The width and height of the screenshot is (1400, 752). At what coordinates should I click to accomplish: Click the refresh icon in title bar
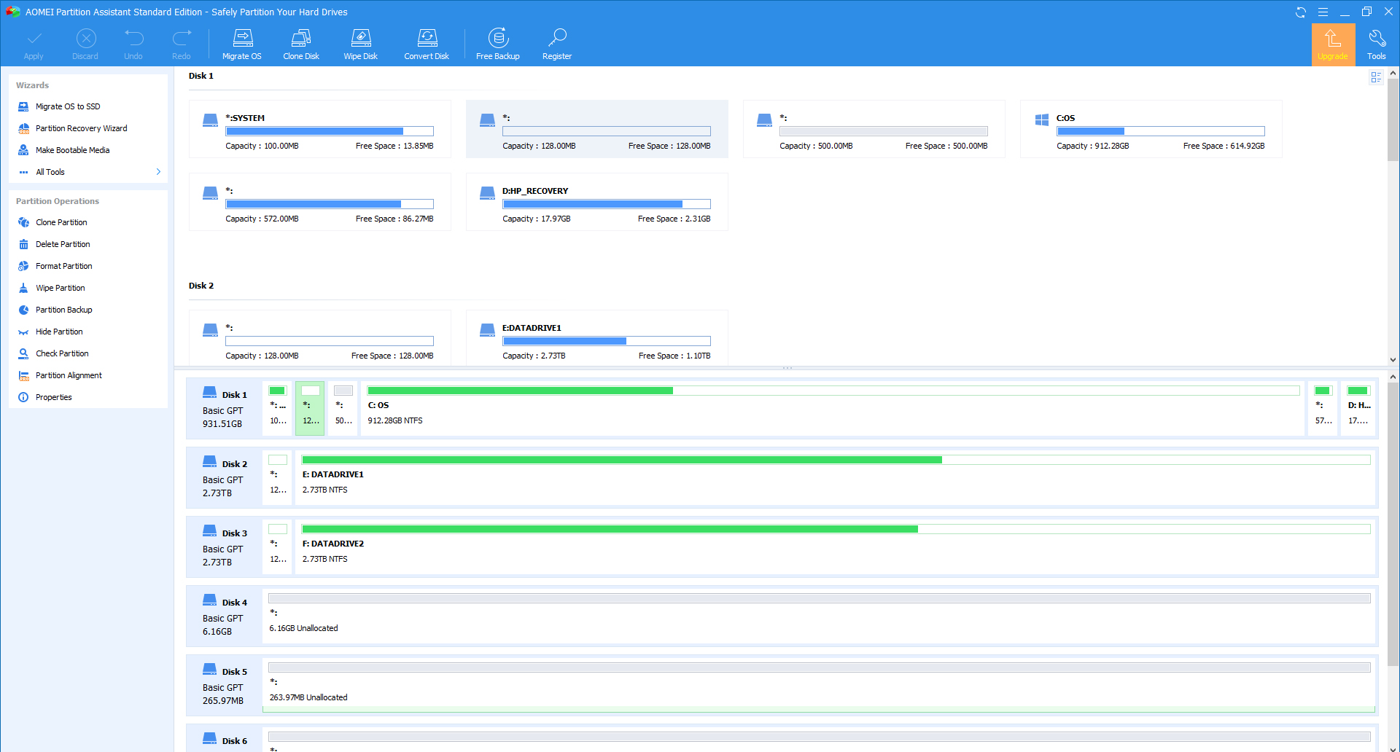(1301, 12)
